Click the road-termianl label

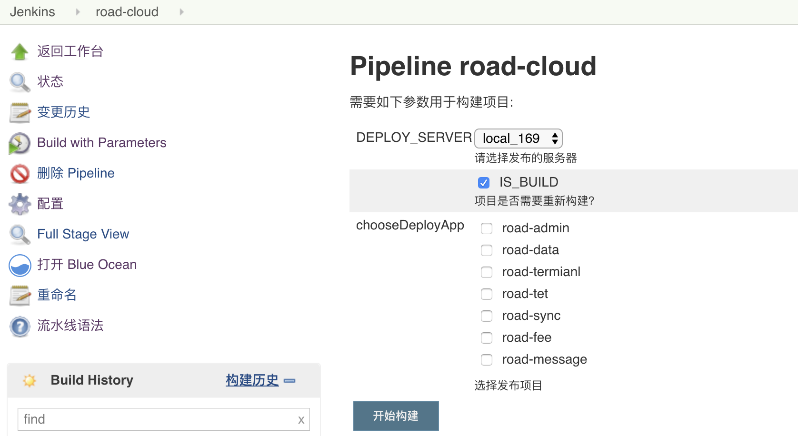point(541,272)
